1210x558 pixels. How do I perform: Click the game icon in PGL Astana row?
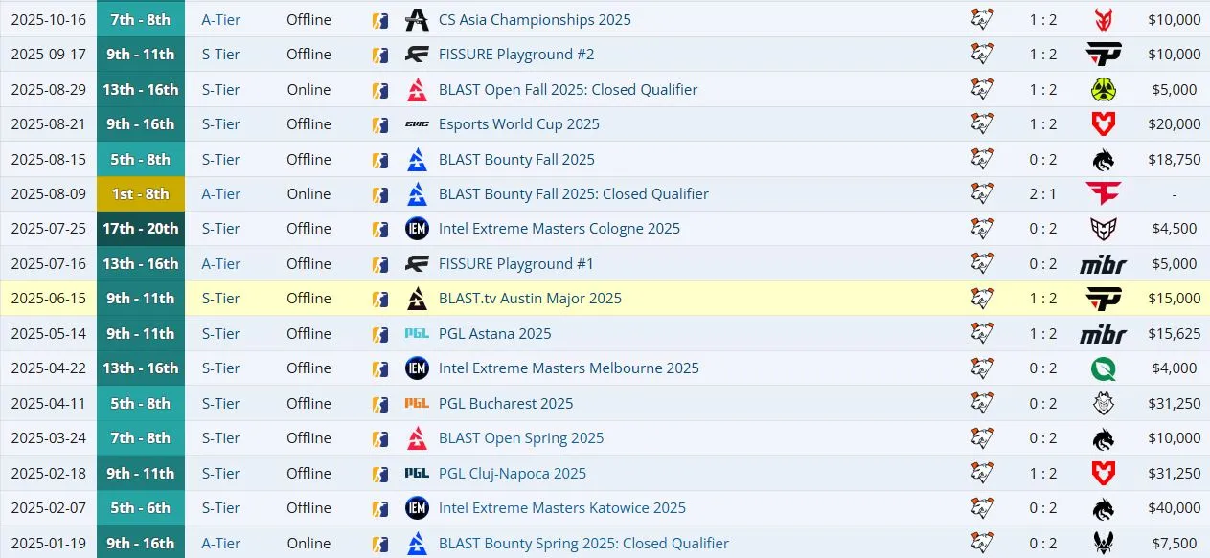coord(380,334)
